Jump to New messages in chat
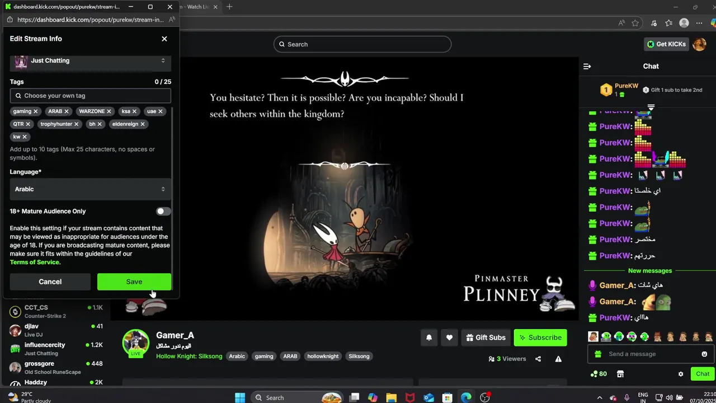The image size is (716, 403). tap(650, 271)
